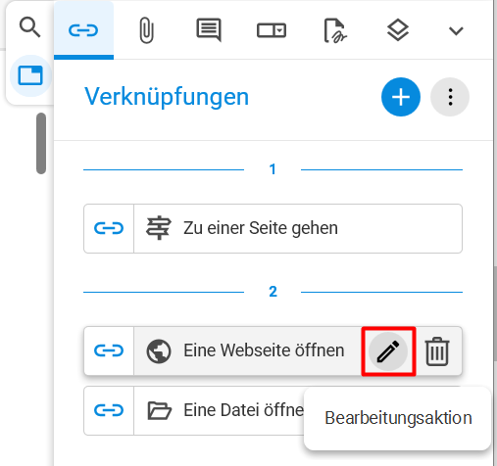Edit action with the pencil icon
497x466 pixels.
point(388,351)
